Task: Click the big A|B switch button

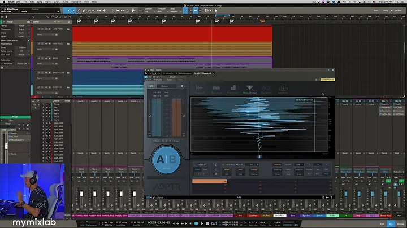Action: pos(166,160)
